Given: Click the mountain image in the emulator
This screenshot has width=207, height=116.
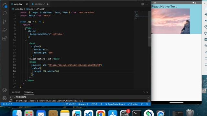Looking at the screenshot, I should click(x=170, y=21).
